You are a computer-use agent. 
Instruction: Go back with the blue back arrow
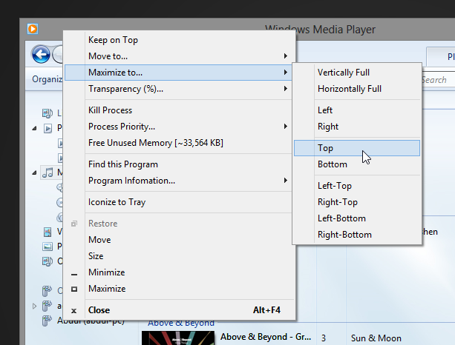[41, 54]
